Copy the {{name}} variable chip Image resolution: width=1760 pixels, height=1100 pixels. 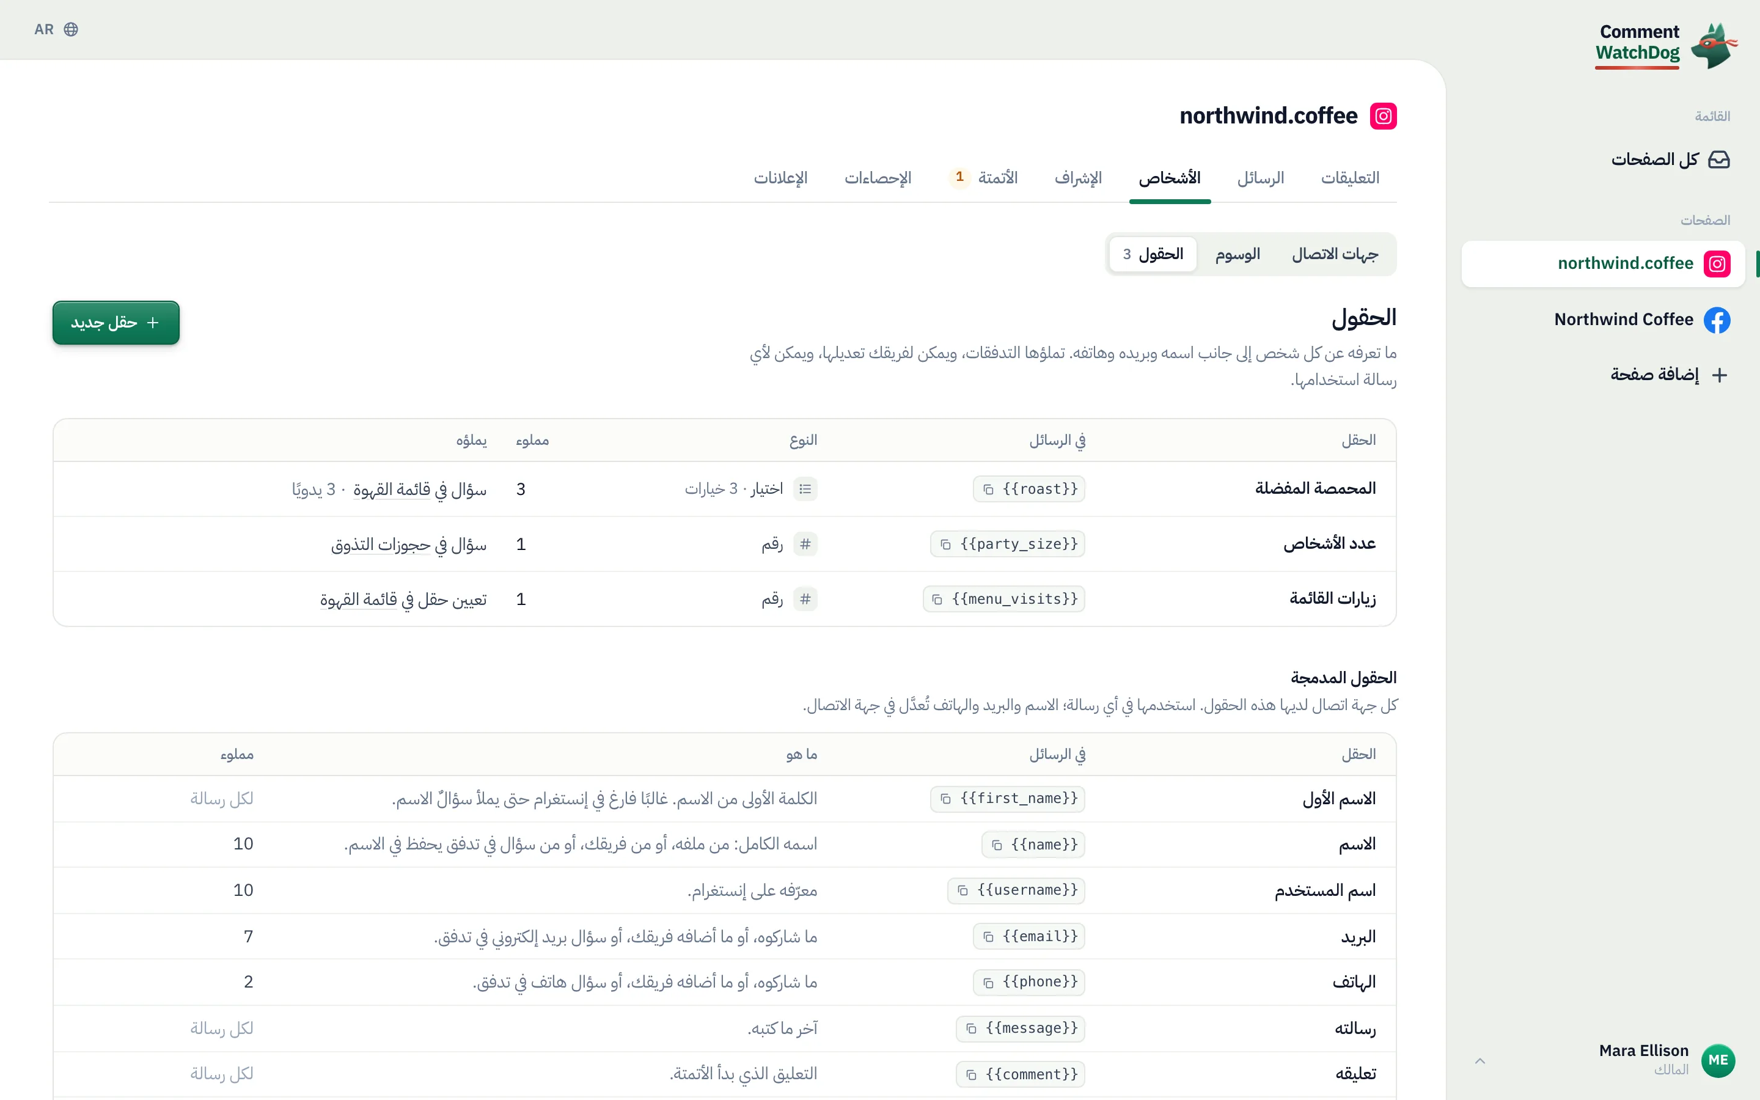pyautogui.click(x=1033, y=845)
